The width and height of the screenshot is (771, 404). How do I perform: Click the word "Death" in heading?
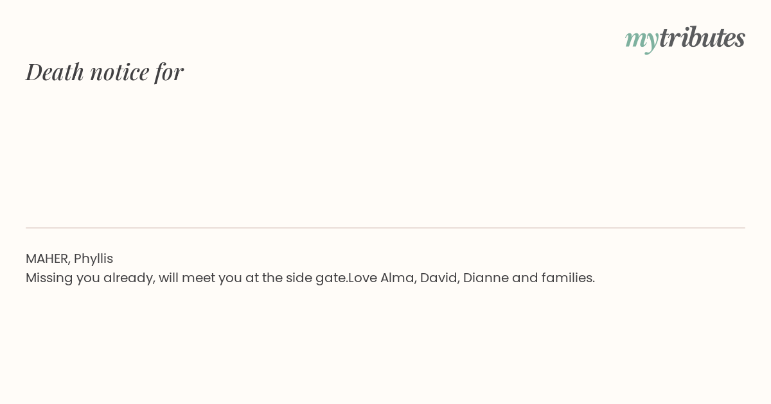[55, 71]
